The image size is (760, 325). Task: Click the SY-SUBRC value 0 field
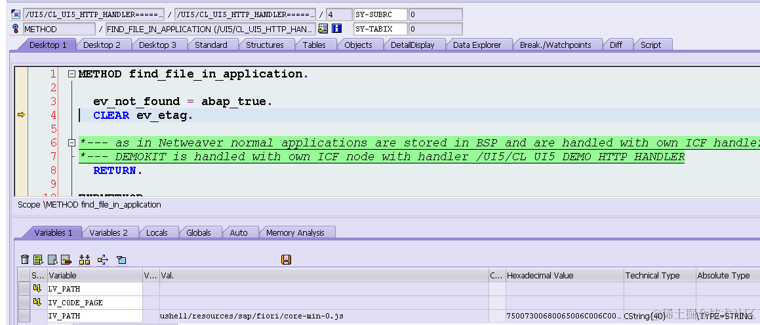[x=436, y=14]
